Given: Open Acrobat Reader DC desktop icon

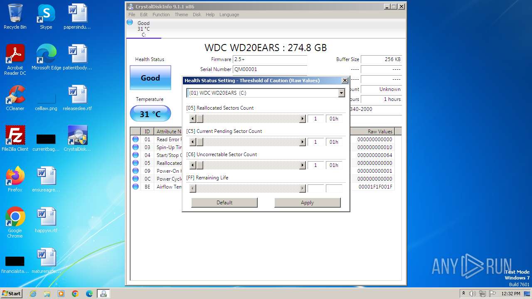Looking at the screenshot, I should [15, 60].
